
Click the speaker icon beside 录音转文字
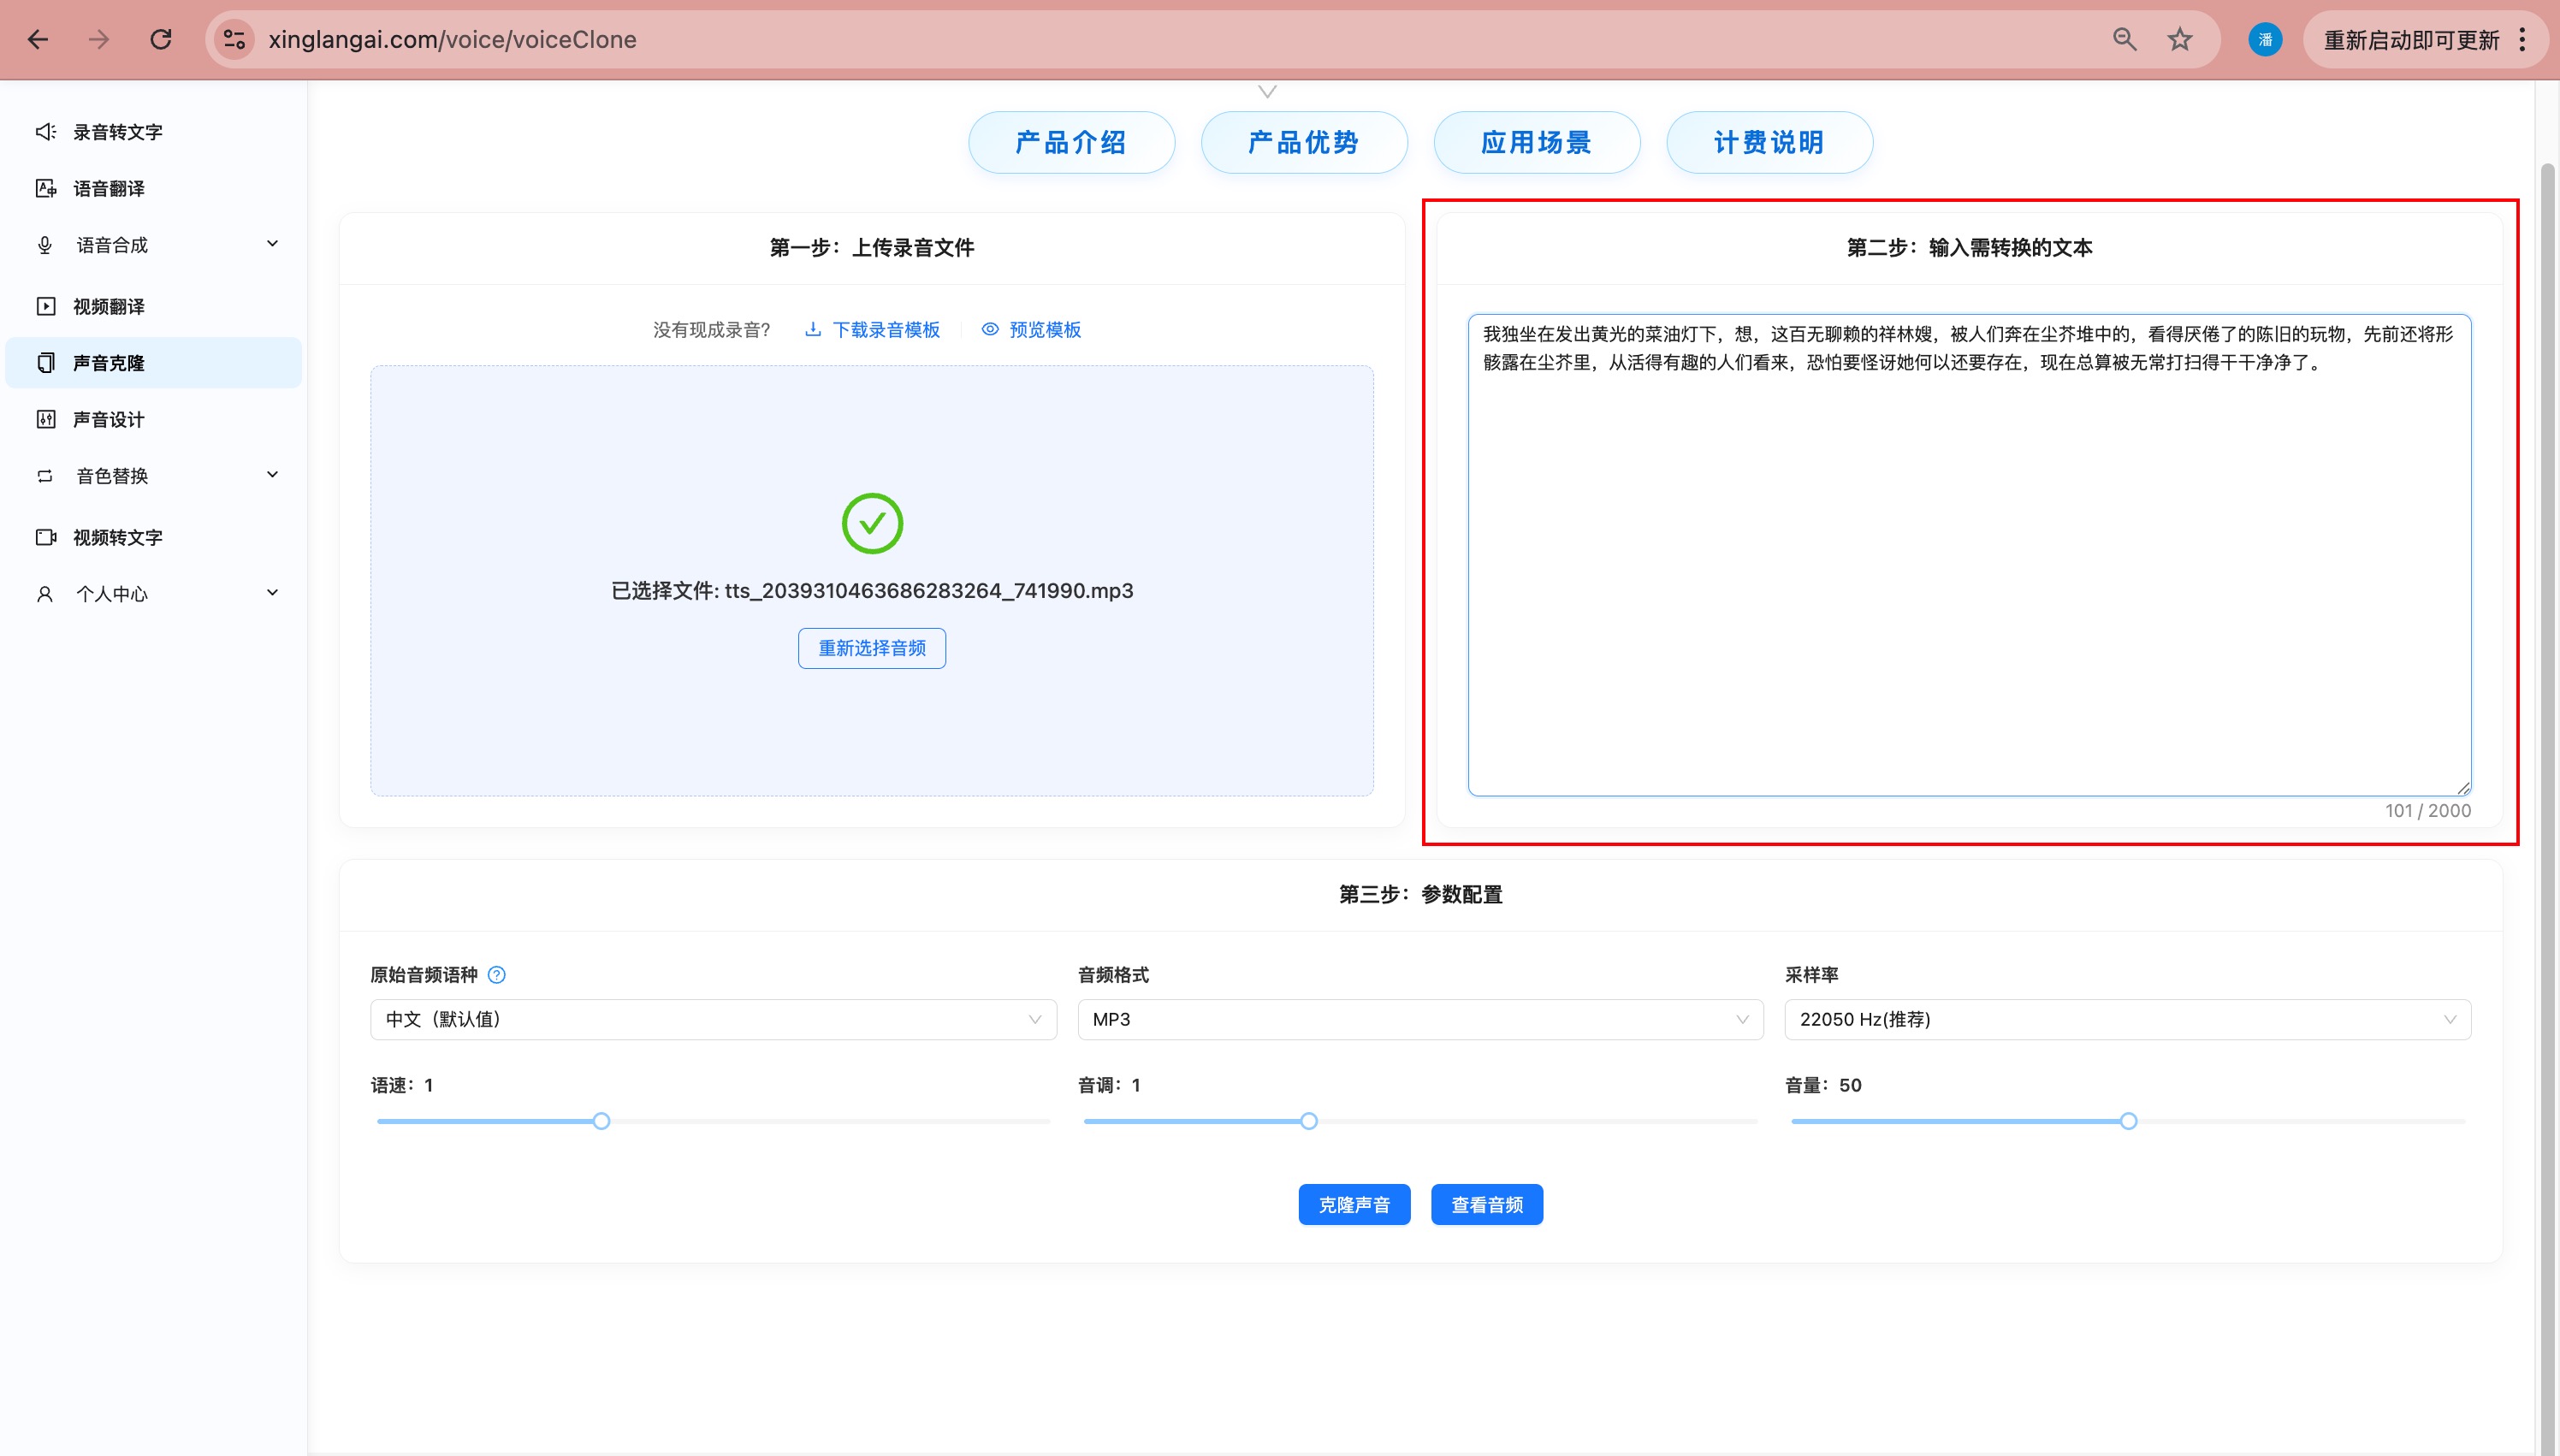[x=46, y=132]
